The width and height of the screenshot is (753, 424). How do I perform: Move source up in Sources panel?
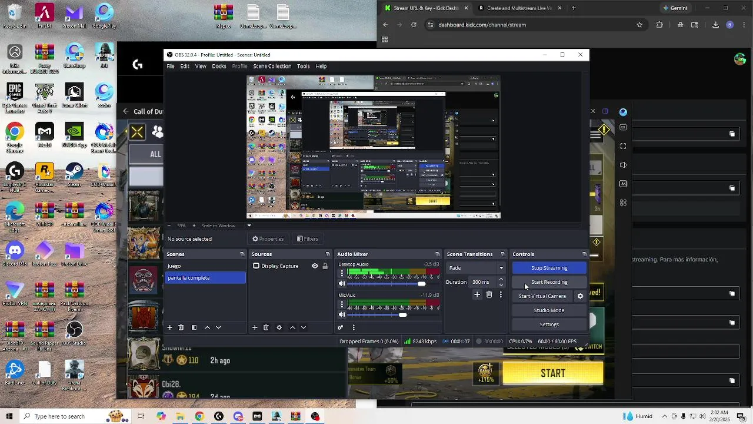[x=292, y=327]
